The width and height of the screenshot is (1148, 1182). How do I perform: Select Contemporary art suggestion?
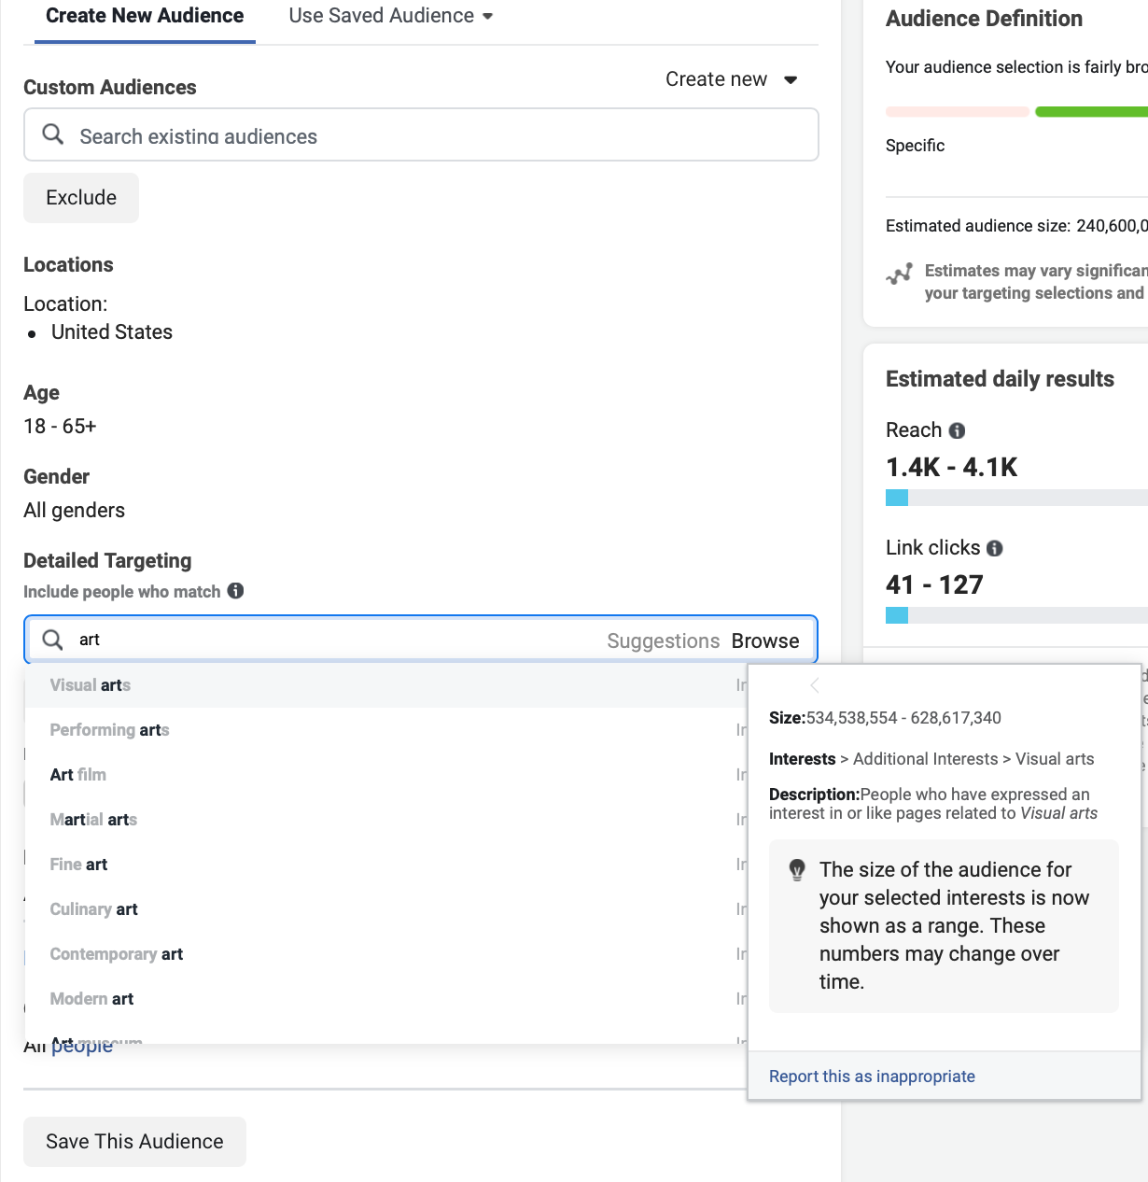click(385, 954)
